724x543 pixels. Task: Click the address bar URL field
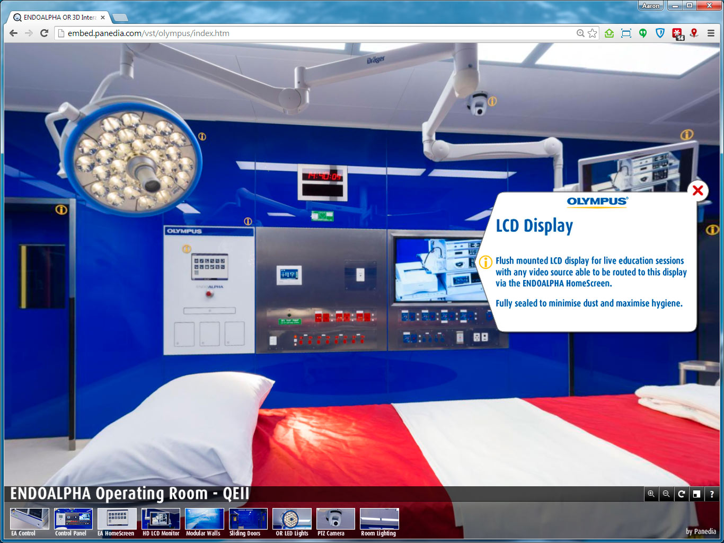(318, 33)
